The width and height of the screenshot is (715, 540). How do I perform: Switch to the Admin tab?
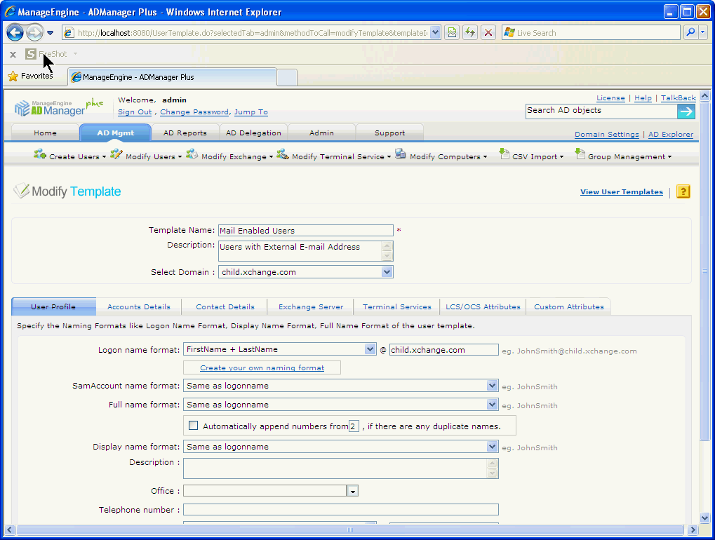coord(321,133)
